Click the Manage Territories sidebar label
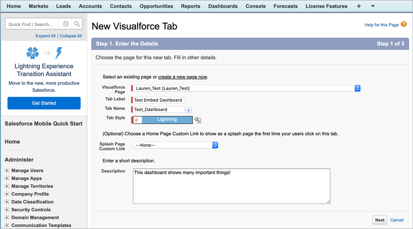413x229 pixels. click(x=32, y=186)
